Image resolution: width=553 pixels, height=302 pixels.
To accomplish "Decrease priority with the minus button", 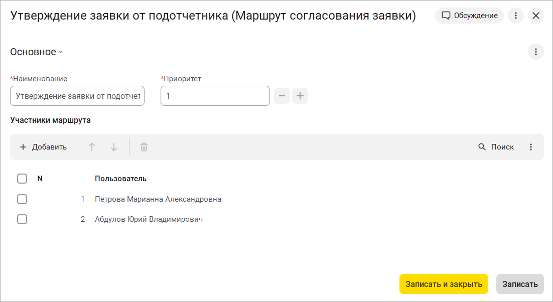I will click(x=282, y=96).
